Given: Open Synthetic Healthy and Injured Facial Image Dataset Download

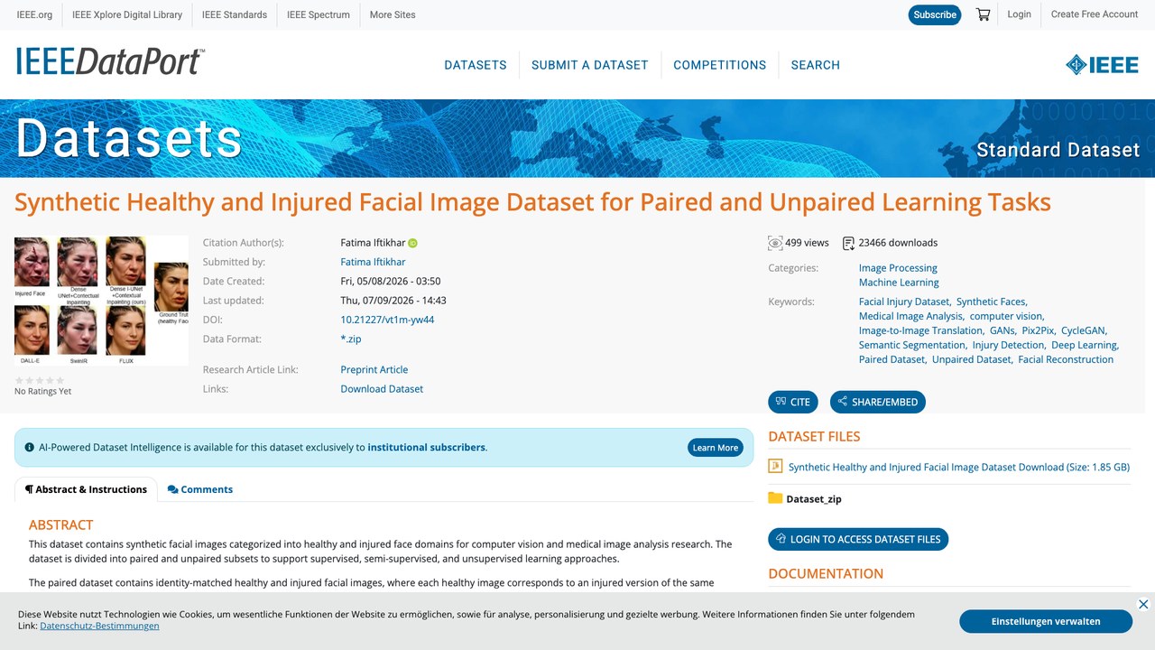Looking at the screenshot, I should coord(959,468).
